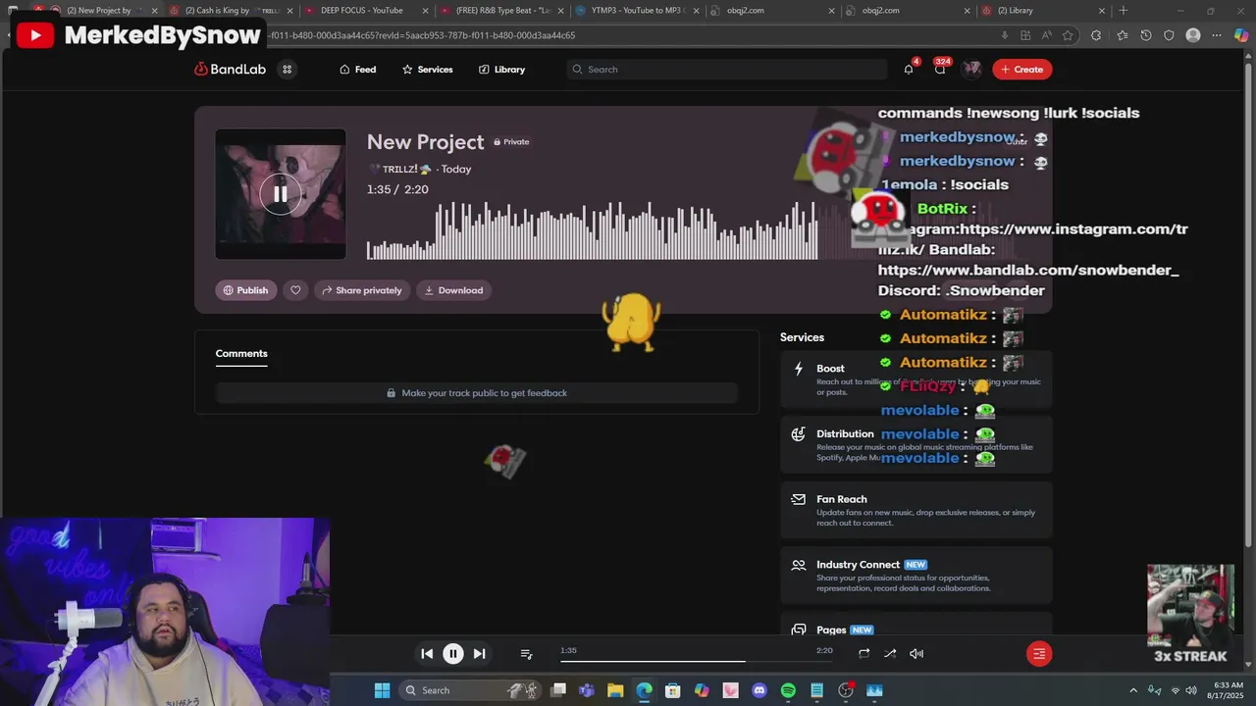Switch to 'New Project by' browser tab

click(96, 11)
